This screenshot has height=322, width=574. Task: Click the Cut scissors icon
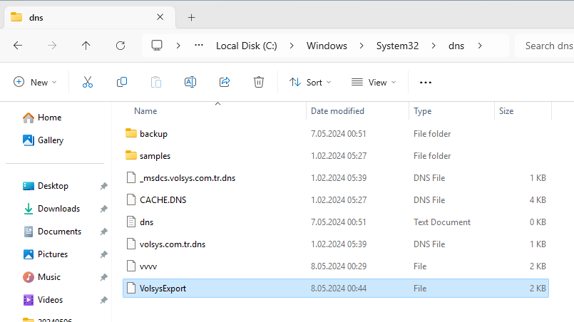[88, 83]
